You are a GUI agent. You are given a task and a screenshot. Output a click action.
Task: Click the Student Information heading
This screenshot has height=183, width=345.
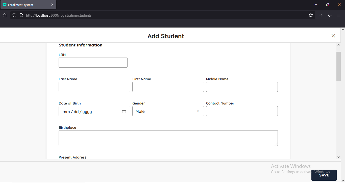coord(81,45)
